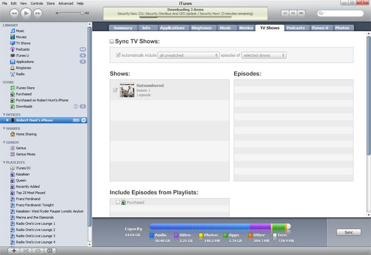Screen dimensions: 371x255
Task: Click the download progress bar
Action: (x=185, y=17)
